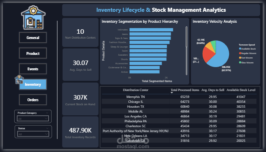Select the Slow Movers legend marker
266x152 pixels.
(x=240, y=63)
